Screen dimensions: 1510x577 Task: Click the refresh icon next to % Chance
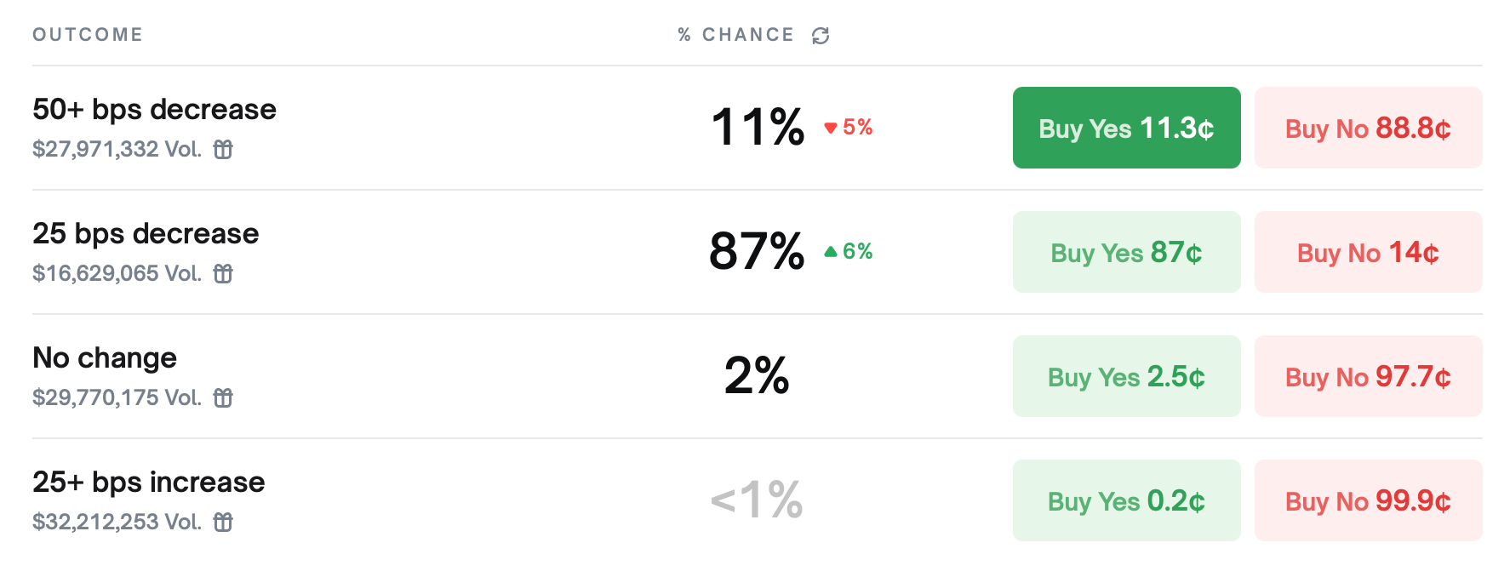pyautogui.click(x=821, y=36)
